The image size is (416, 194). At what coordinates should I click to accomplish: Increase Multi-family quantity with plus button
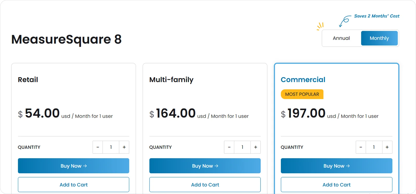tap(256, 147)
